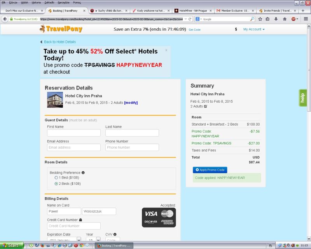Click the info icon beside CVV
Screen dimensions: 311x249
click(x=115, y=234)
